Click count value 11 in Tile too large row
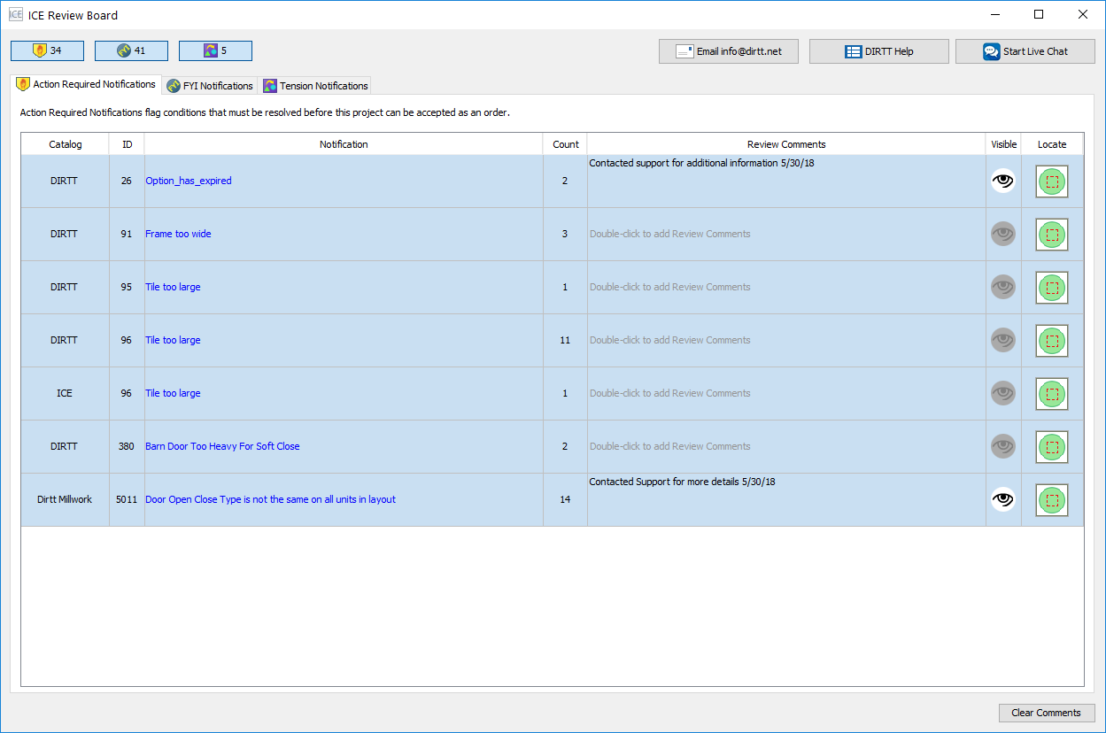Image resolution: width=1106 pixels, height=733 pixels. [565, 340]
